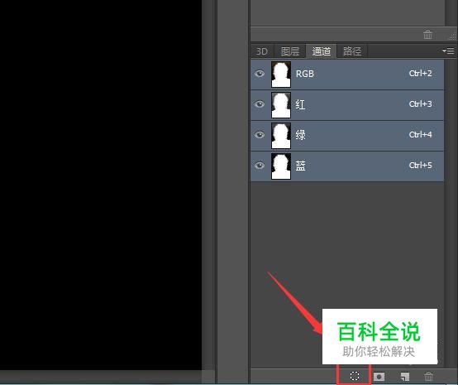Switch to the 图层 tab
Screen dimensions: 458x385
pyautogui.click(x=290, y=51)
